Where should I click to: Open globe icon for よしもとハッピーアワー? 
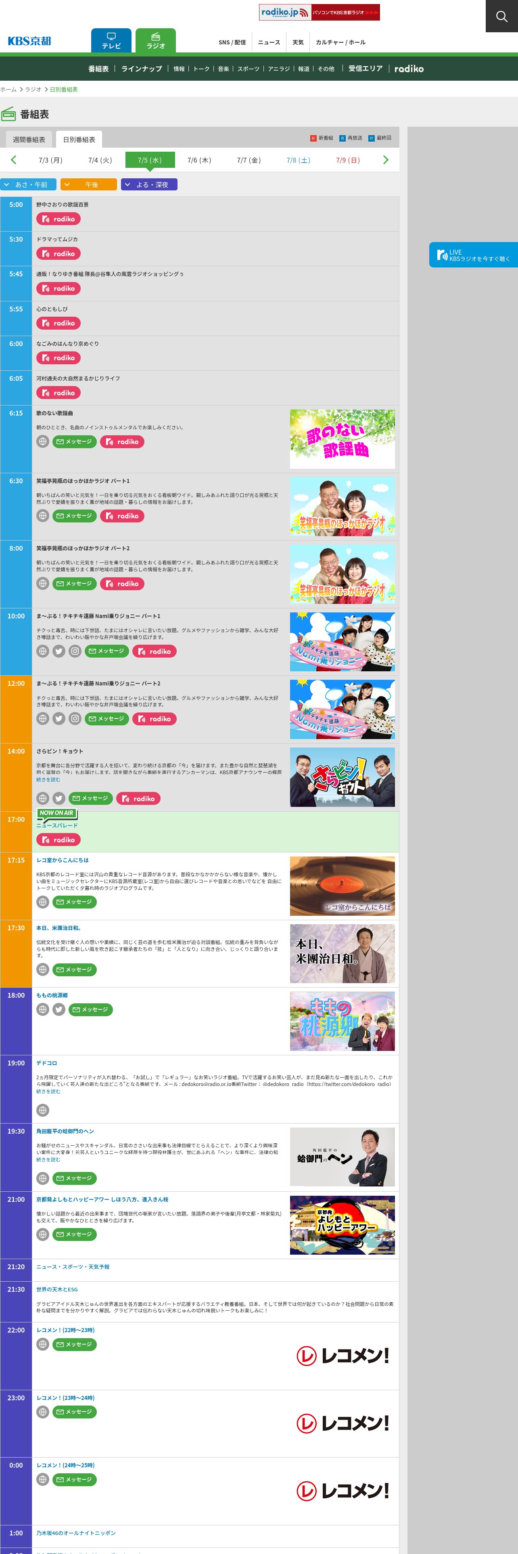coord(43,1234)
